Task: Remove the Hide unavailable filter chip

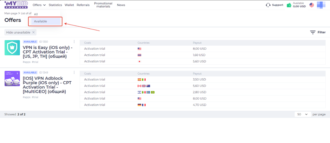Action: [x=33, y=32]
